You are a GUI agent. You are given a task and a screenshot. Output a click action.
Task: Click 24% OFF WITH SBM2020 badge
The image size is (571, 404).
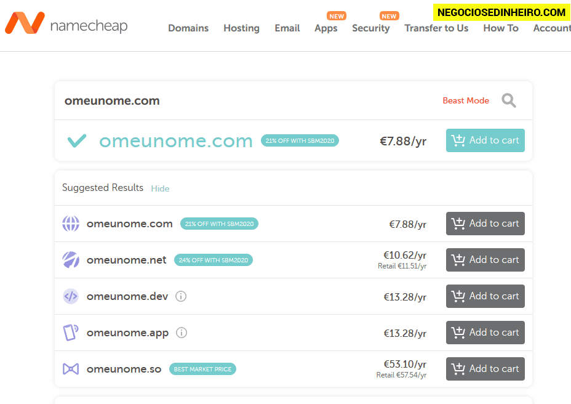214,260
